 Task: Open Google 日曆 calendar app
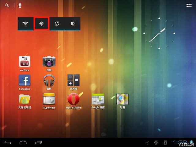(x=98, y=101)
